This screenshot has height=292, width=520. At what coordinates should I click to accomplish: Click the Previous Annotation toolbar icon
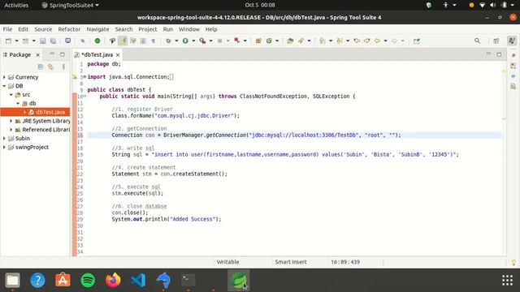click(340, 41)
